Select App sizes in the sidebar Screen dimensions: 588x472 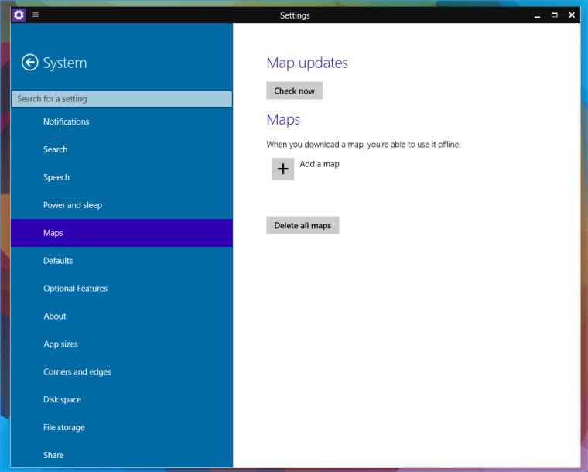click(x=60, y=344)
